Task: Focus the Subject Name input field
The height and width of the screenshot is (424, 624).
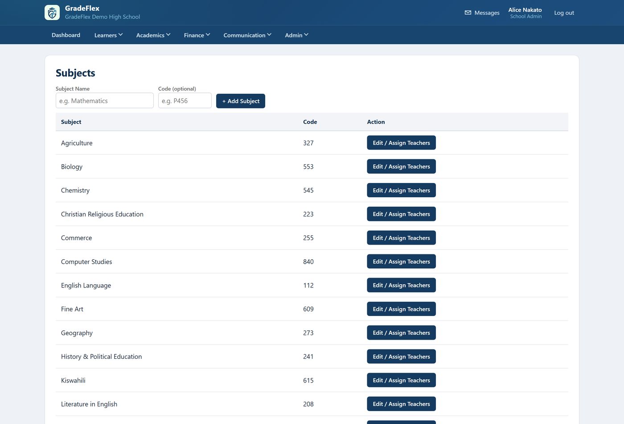Action: [105, 100]
